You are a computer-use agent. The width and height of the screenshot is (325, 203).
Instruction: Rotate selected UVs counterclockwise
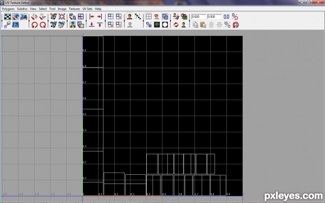[x=35, y=25]
